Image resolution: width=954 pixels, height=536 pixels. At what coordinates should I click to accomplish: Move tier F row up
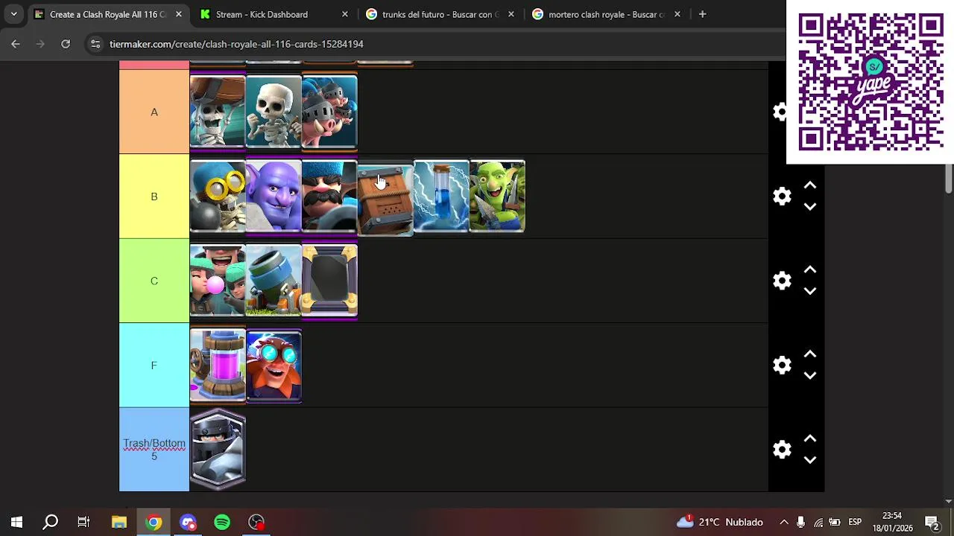pos(810,354)
